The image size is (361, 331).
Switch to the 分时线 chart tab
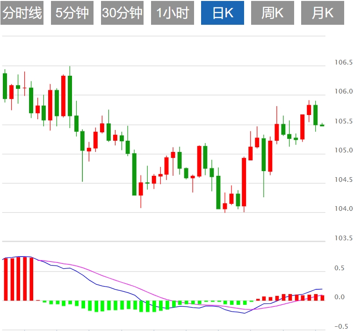tap(22, 13)
